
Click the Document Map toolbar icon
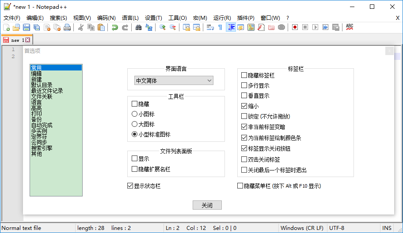click(251, 27)
